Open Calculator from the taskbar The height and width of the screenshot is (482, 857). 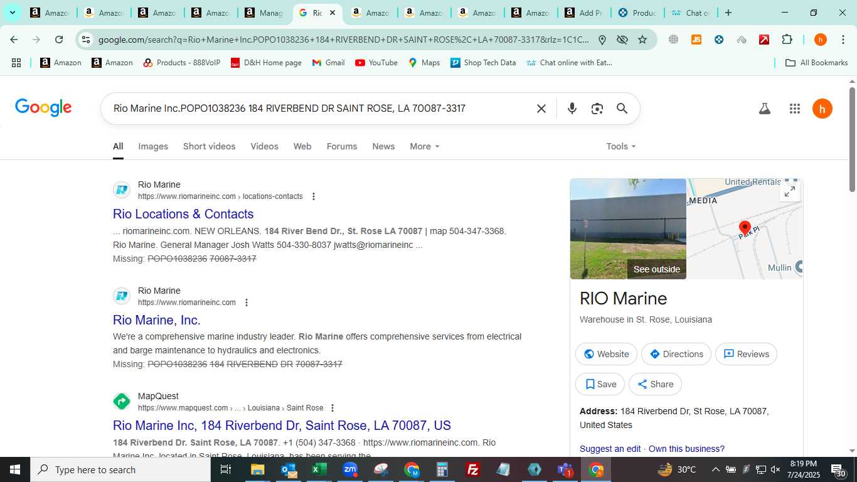point(442,469)
